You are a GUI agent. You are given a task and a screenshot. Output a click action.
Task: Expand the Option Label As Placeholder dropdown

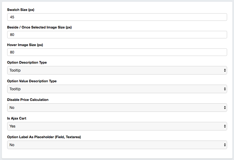[117, 145]
